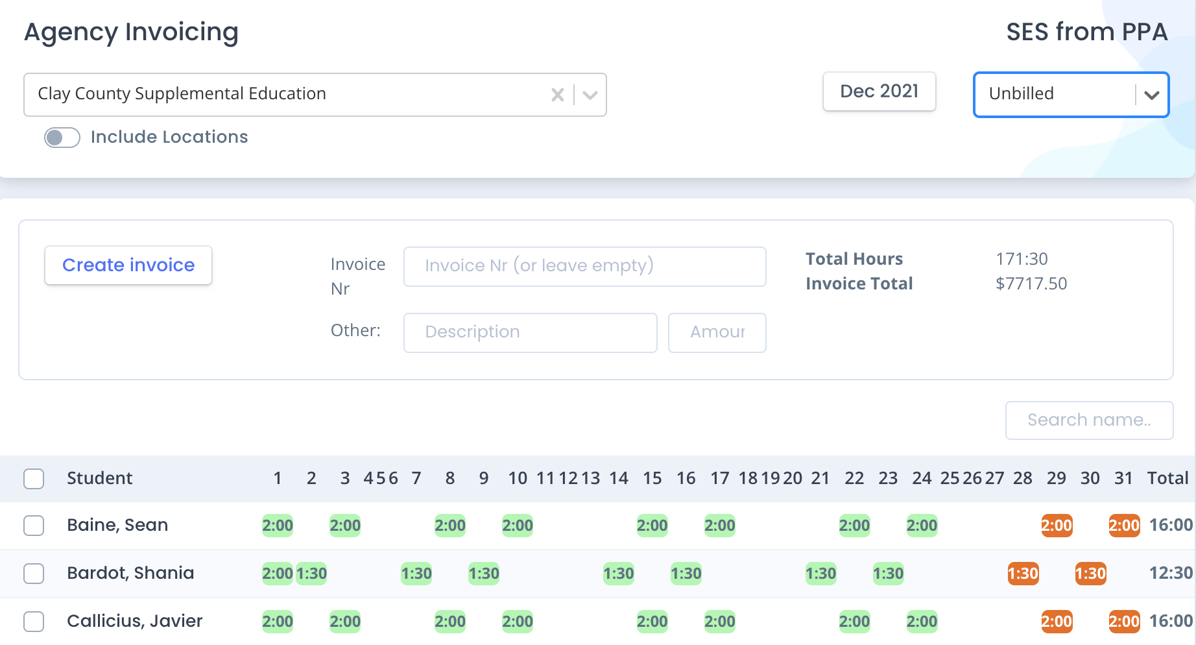Viewport: 1196px width, 645px height.
Task: Click the student name Baine, Sean
Action: coord(117,525)
